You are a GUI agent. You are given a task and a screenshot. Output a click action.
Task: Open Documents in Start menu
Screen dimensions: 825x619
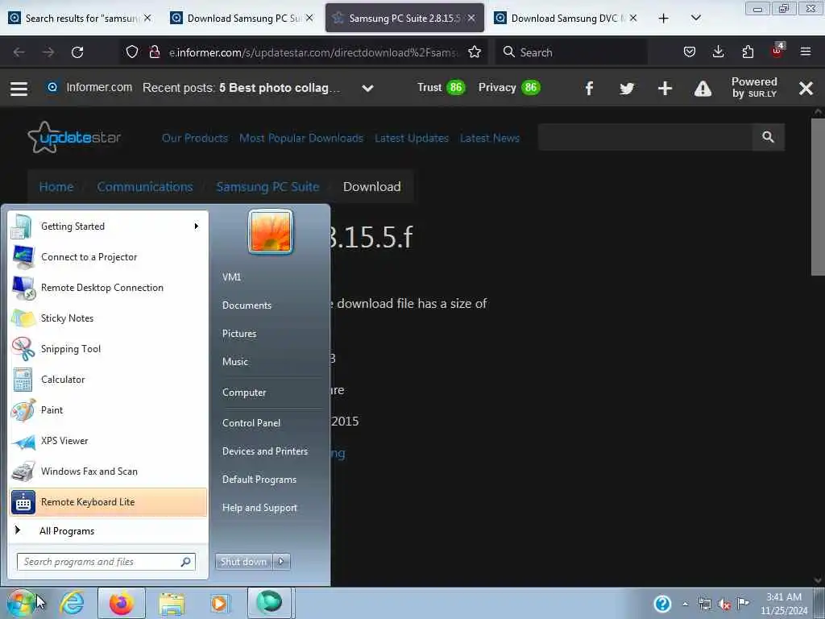pyautogui.click(x=247, y=305)
